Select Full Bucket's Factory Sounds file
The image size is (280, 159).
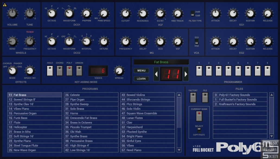[240, 100]
